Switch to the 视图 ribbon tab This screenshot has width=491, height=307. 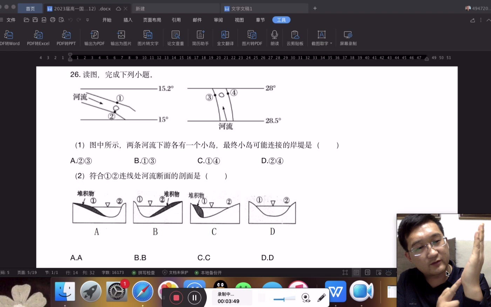239,20
